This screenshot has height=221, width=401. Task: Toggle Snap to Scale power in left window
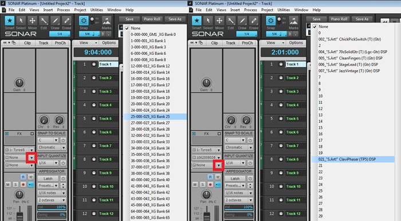63,140
